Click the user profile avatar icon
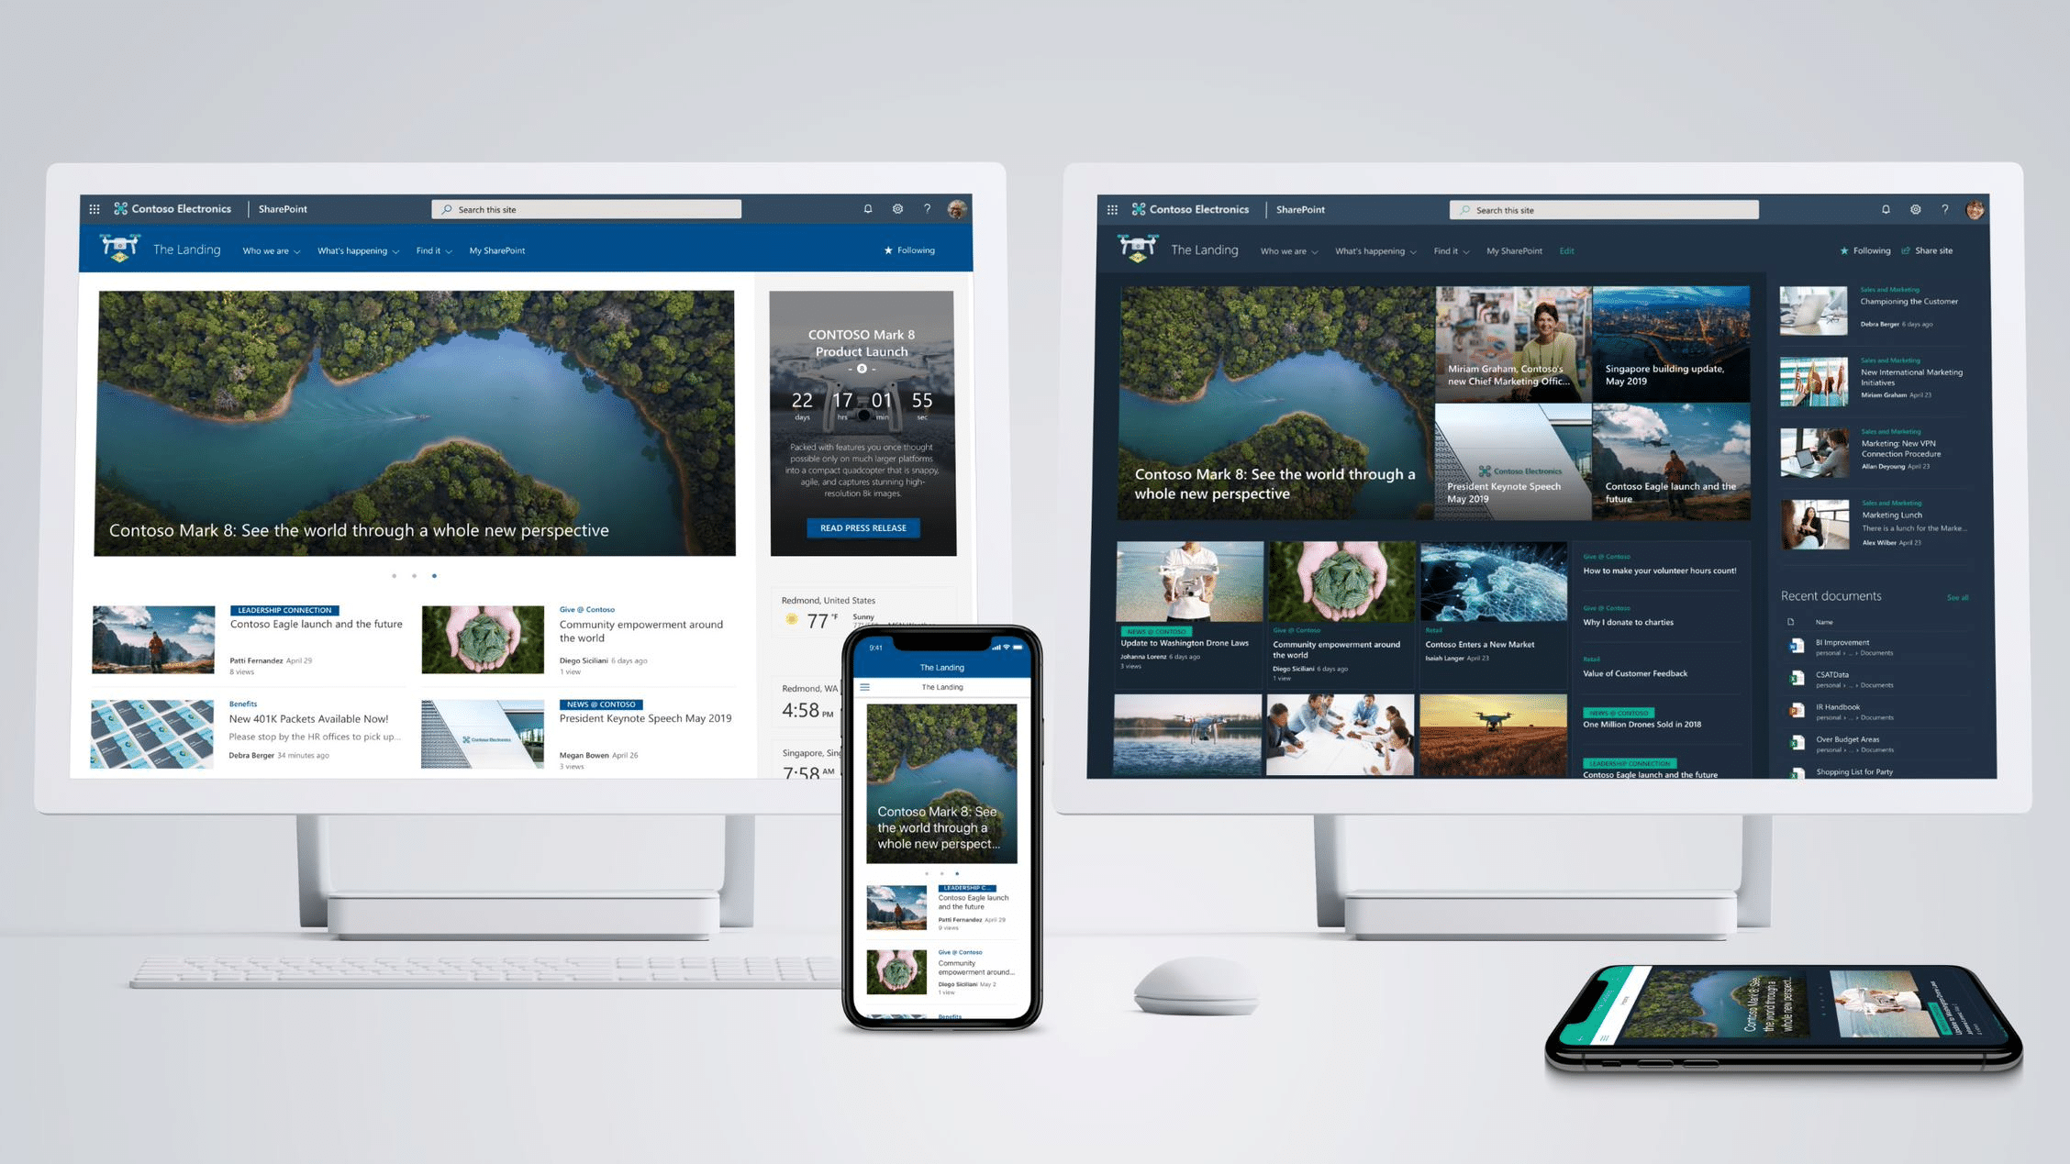Screen dimensions: 2070x1164 [957, 209]
